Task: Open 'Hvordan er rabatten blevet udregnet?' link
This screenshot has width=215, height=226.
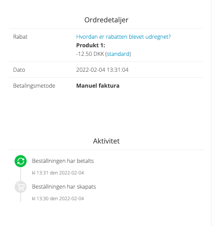Action: 124,37
